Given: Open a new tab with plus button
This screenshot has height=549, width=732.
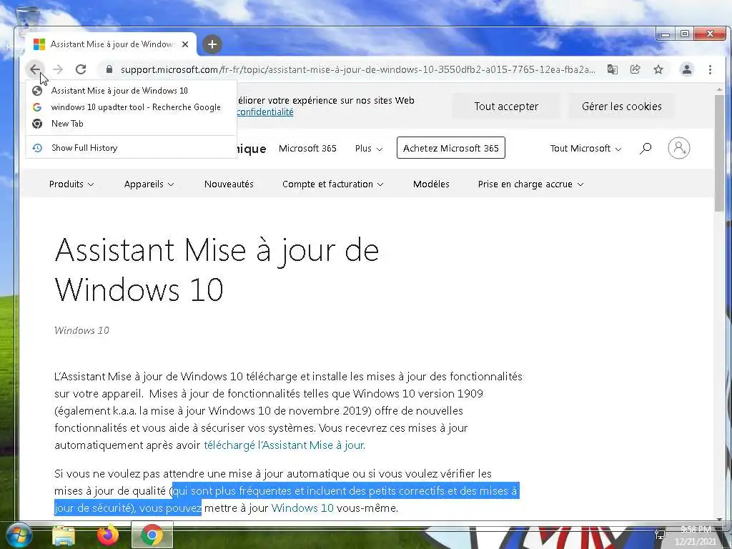Looking at the screenshot, I should [212, 44].
